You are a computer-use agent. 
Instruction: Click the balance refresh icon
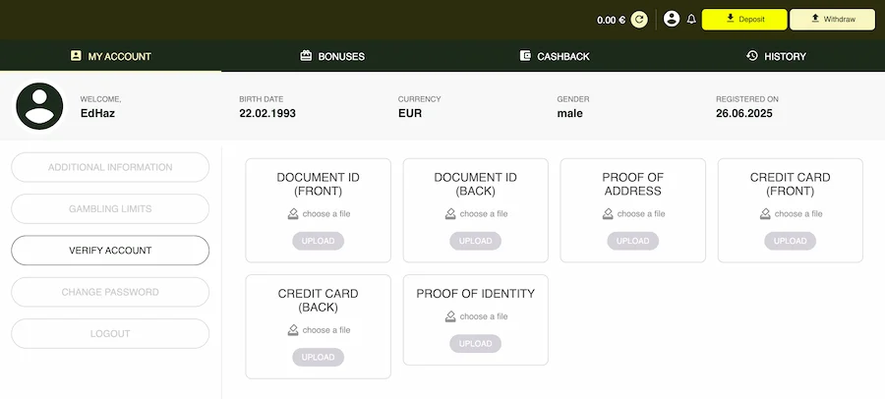pyautogui.click(x=639, y=20)
